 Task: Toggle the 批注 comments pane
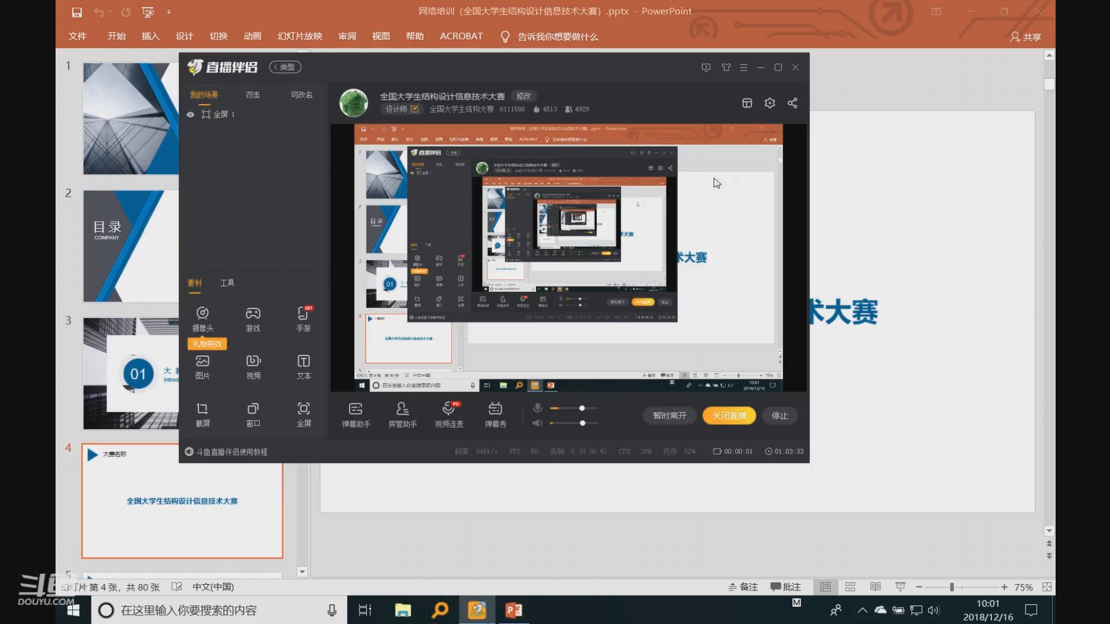(x=785, y=587)
